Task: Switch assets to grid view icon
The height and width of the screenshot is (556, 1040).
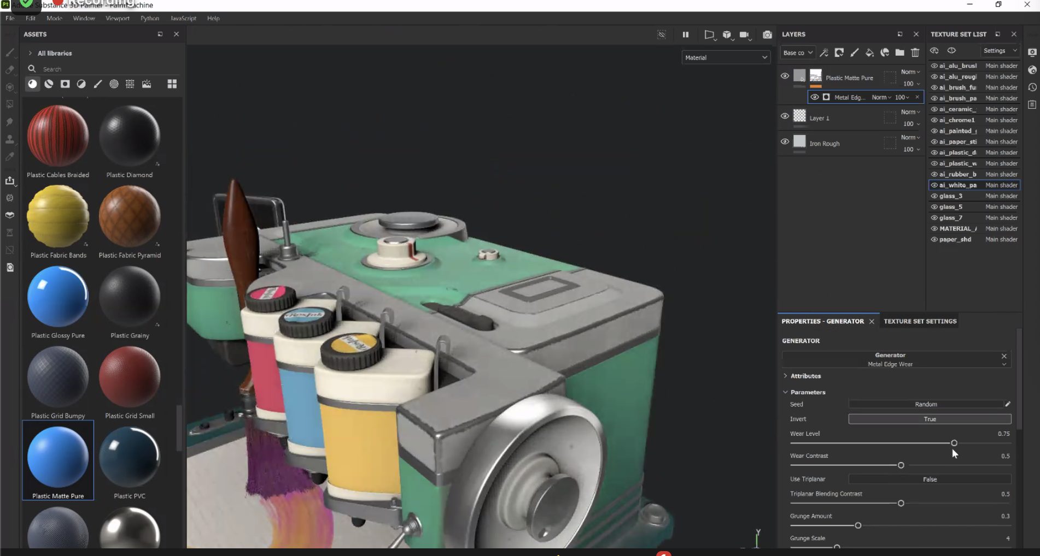Action: (x=172, y=84)
